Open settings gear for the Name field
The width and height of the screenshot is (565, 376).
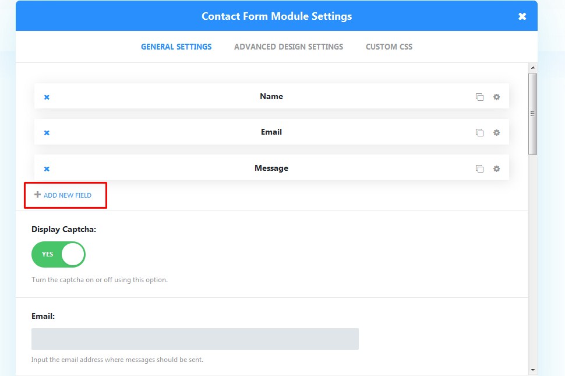click(x=496, y=97)
